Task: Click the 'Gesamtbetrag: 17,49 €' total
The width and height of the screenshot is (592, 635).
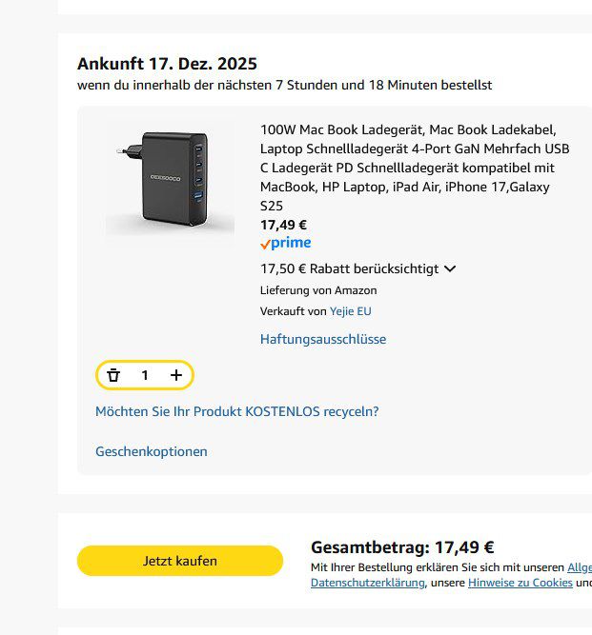Action: point(402,547)
